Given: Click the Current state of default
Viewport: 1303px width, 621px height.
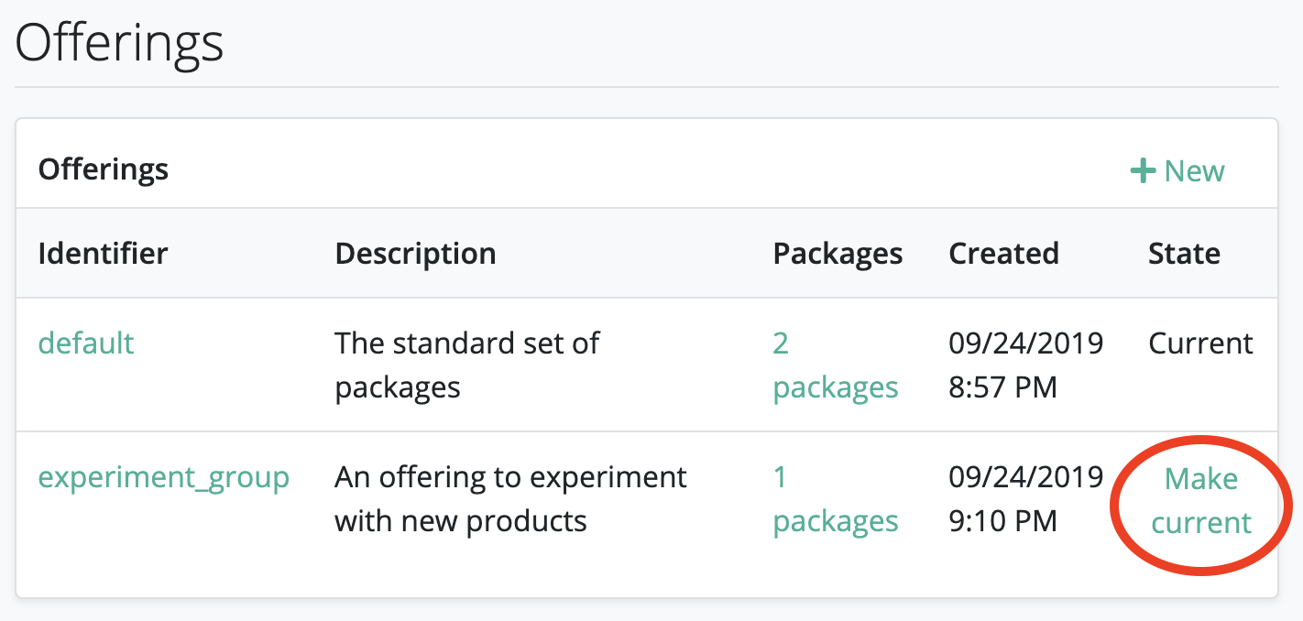Looking at the screenshot, I should point(1200,343).
